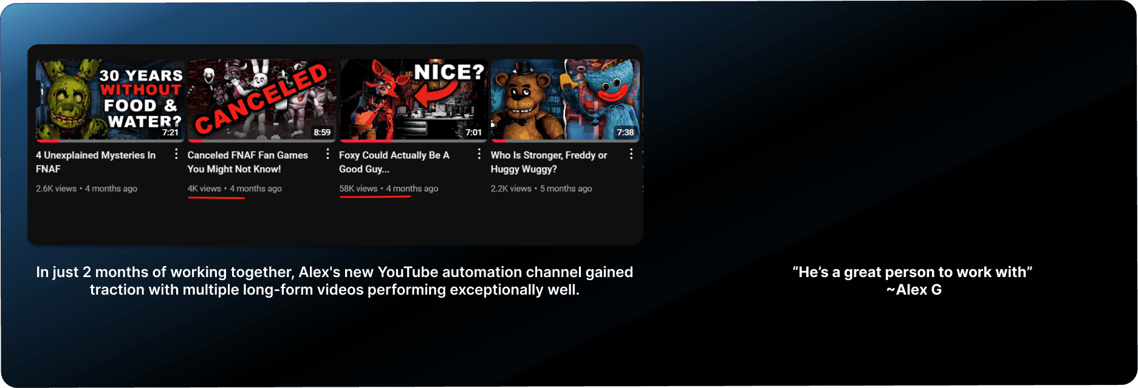Click the '58K views • 4 months ago' text
Viewport: 1138px width, 388px height.
389,189
